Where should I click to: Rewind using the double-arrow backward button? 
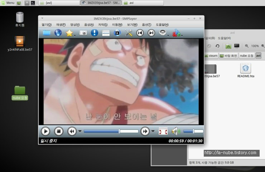pos(72,131)
